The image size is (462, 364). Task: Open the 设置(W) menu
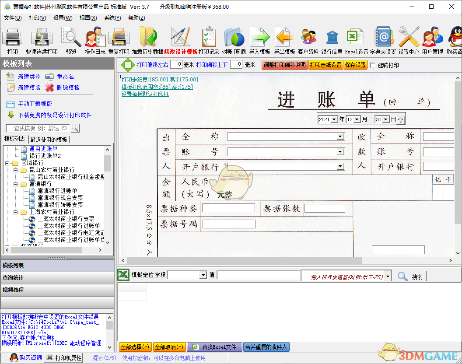63,18
